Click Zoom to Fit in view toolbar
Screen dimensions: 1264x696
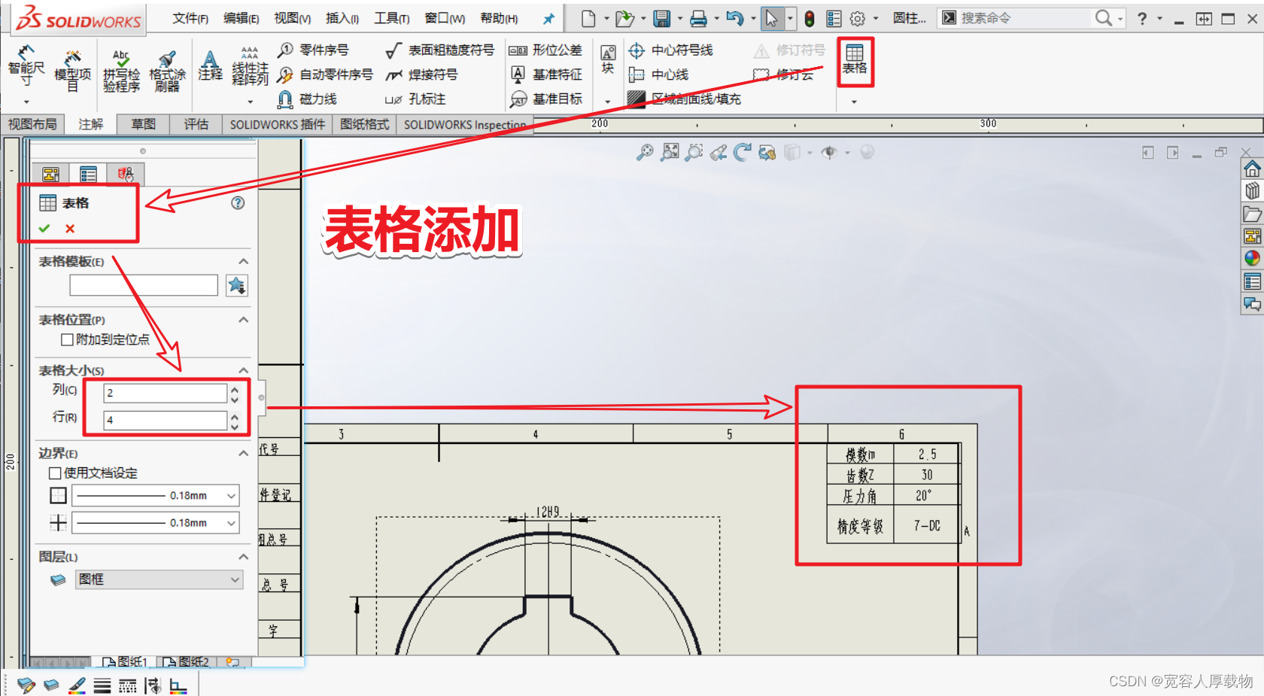[x=670, y=152]
